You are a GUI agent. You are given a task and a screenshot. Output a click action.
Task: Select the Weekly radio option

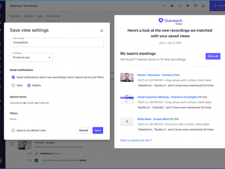(x=29, y=86)
